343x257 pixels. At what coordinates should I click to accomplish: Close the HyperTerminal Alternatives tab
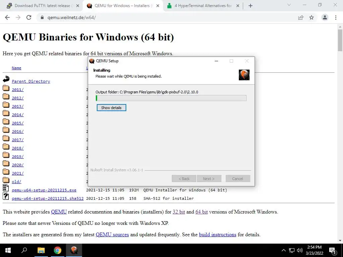point(238,6)
